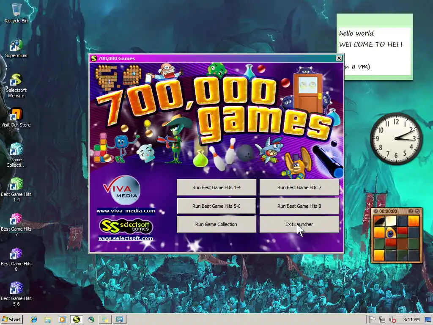Close the 700,000 Games window
Image resolution: width=433 pixels, height=325 pixels.
coord(339,58)
